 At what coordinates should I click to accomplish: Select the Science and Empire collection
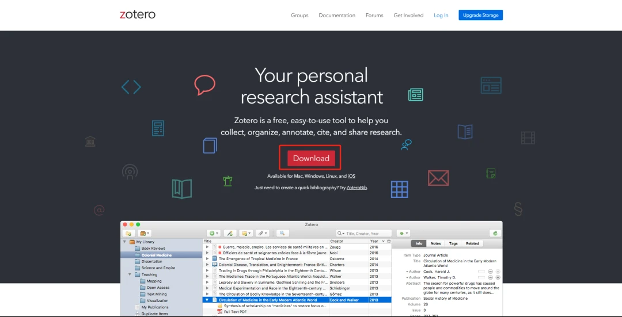158,268
